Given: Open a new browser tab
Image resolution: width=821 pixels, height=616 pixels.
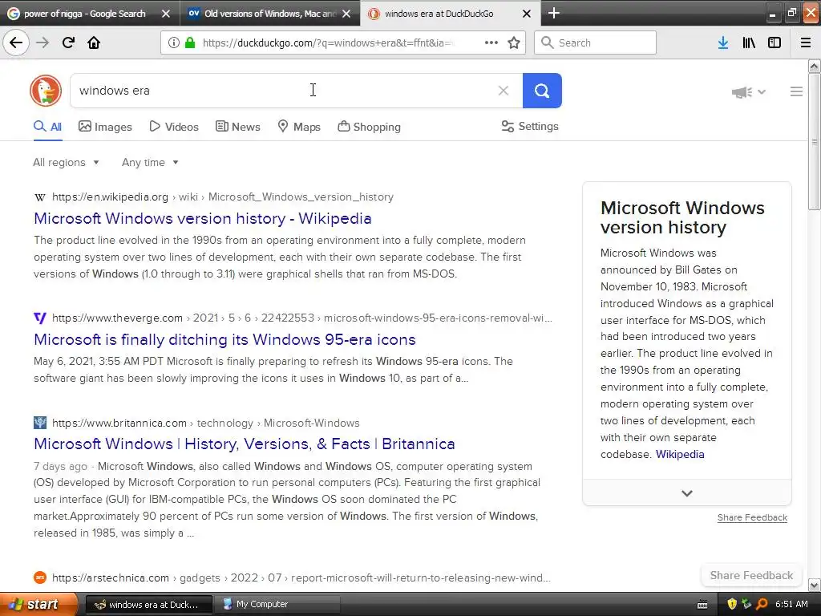Looking at the screenshot, I should pos(554,13).
